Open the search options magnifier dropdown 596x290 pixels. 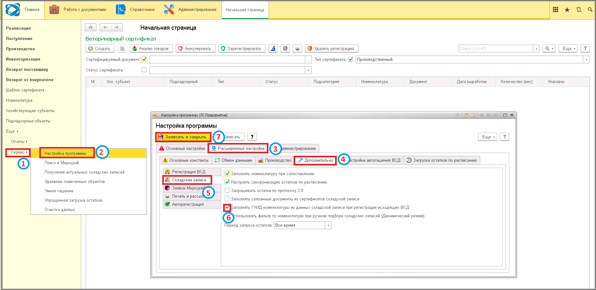pos(549,48)
